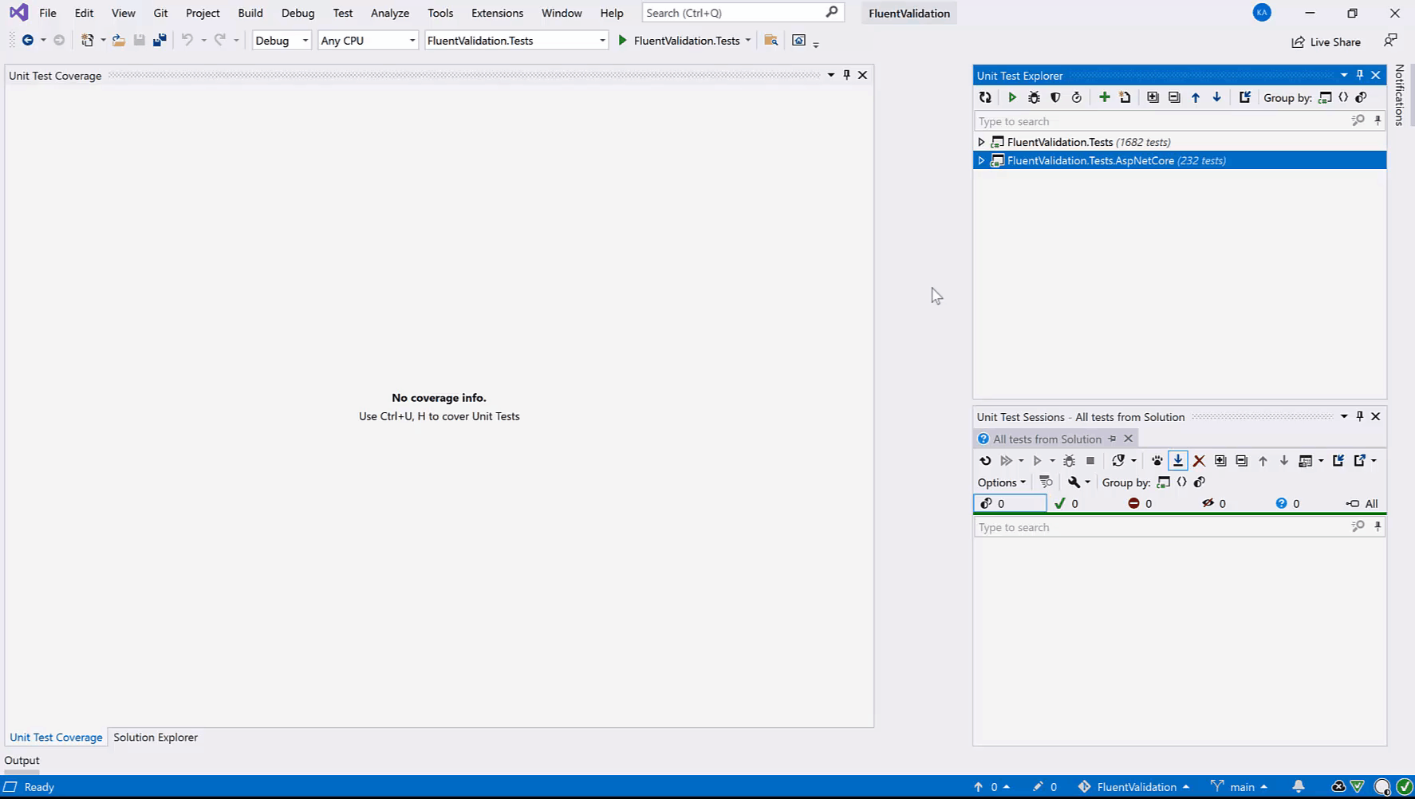Run tests using Unit Test Explorer play icon
The width and height of the screenshot is (1415, 799).
1012,97
